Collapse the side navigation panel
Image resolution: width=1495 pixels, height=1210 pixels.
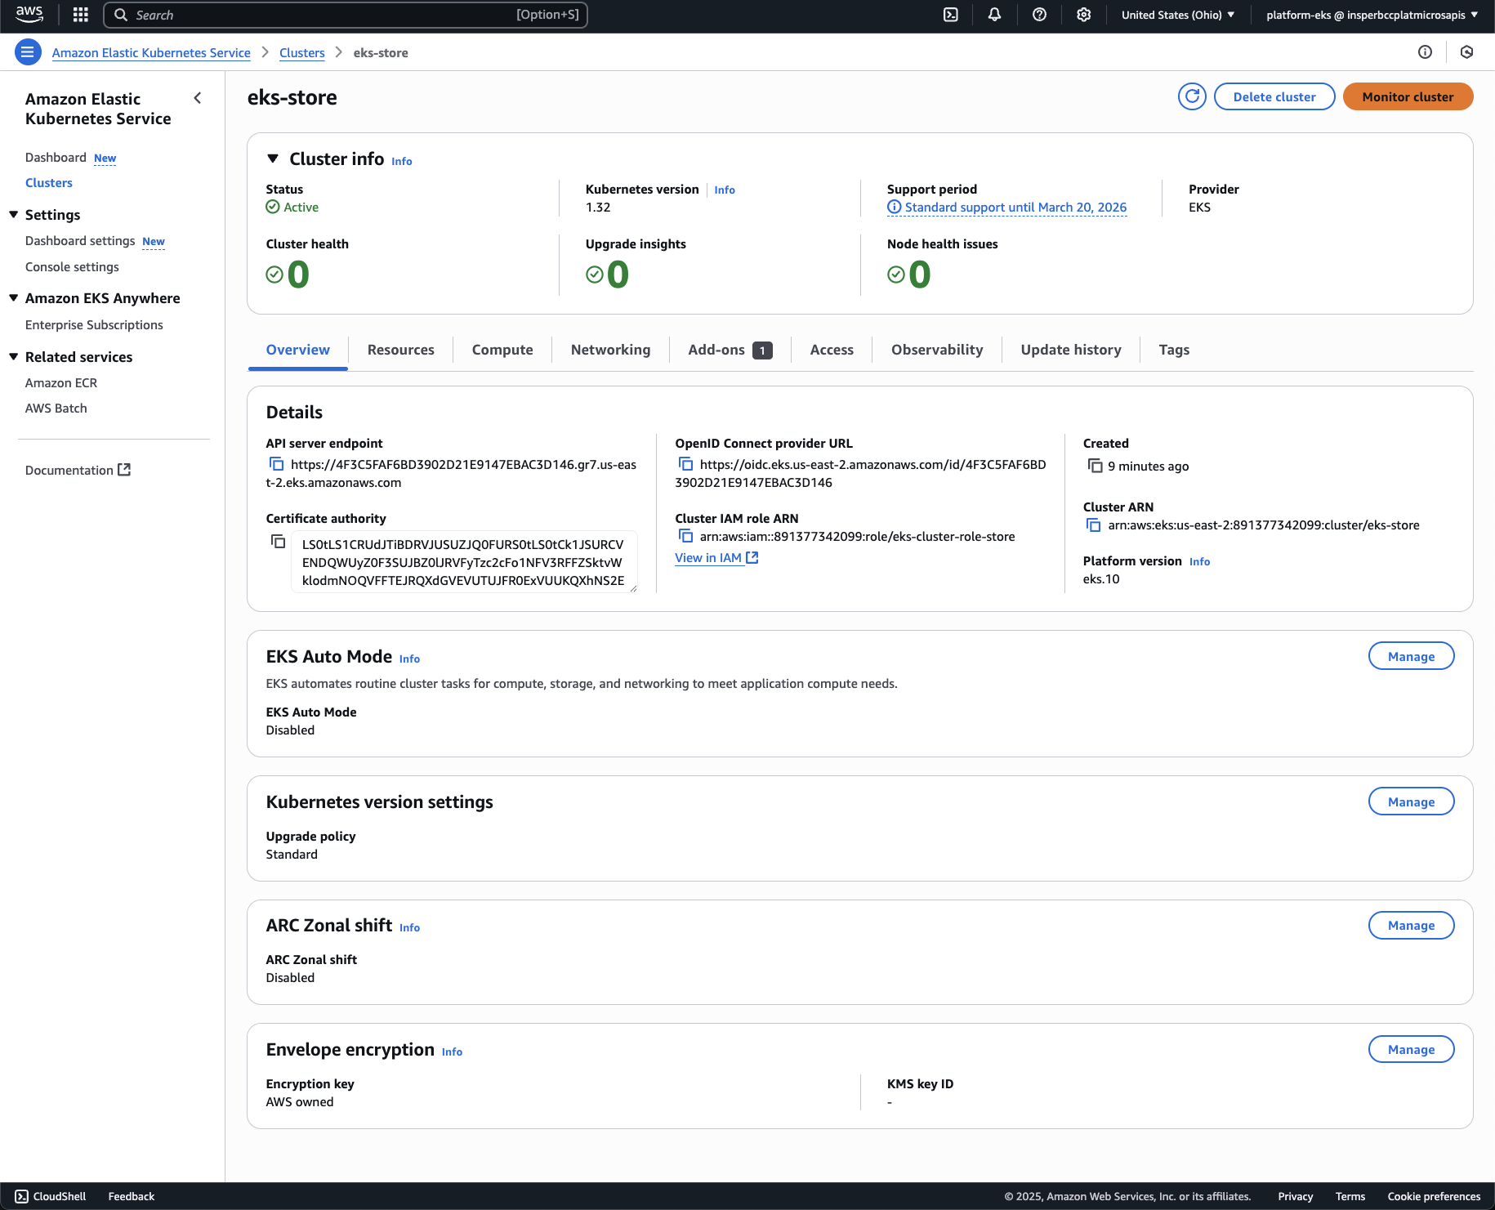coord(197,98)
